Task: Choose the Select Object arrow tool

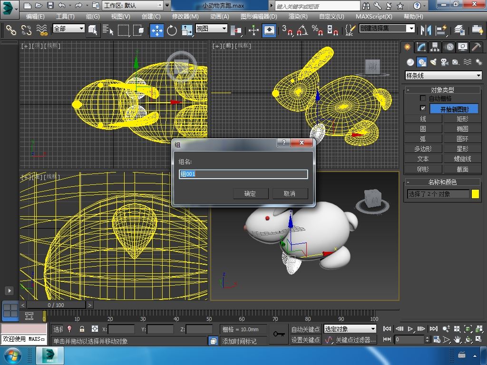Action: [x=93, y=30]
